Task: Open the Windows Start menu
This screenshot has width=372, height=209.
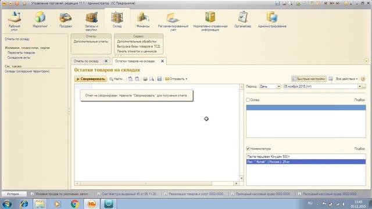Action: pyautogui.click(x=7, y=204)
